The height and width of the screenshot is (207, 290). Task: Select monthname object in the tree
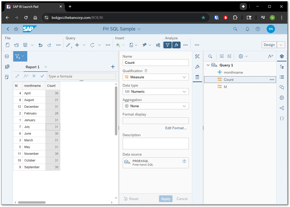point(233,72)
